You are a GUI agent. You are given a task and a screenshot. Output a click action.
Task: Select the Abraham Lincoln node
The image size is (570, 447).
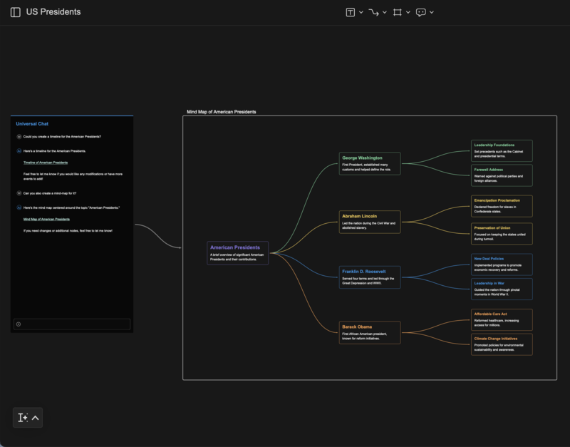pos(370,221)
